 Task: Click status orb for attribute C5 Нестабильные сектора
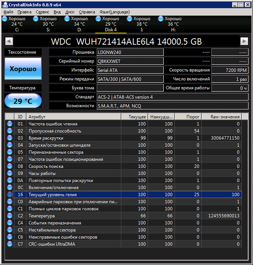coord(9,230)
